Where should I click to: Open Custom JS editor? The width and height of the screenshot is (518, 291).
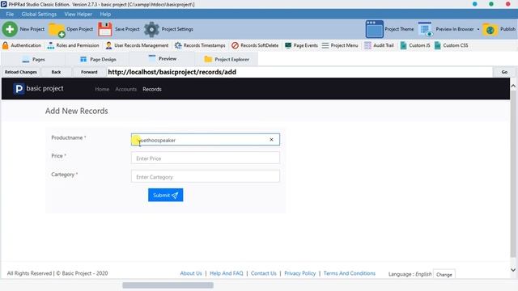pyautogui.click(x=415, y=45)
